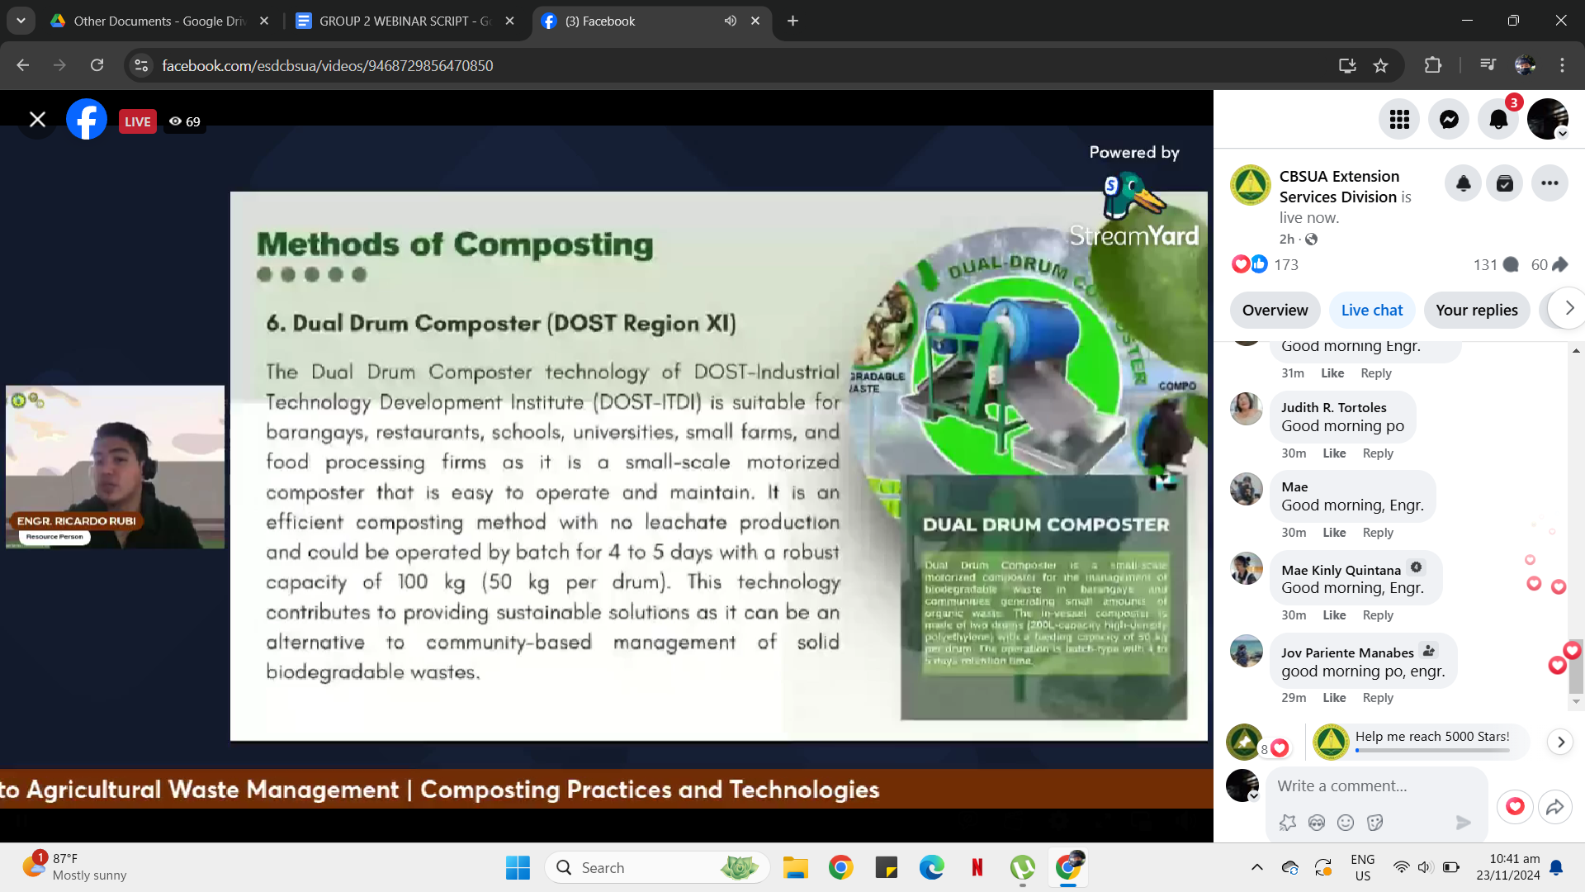
Task: Save video with the bookmark icon
Action: coord(1505,183)
